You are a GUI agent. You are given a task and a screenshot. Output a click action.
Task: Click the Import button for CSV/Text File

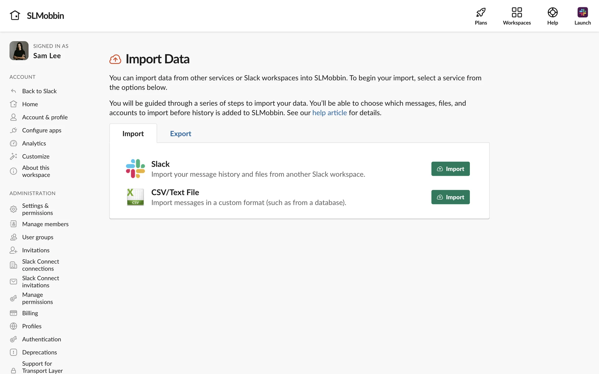pyautogui.click(x=450, y=197)
